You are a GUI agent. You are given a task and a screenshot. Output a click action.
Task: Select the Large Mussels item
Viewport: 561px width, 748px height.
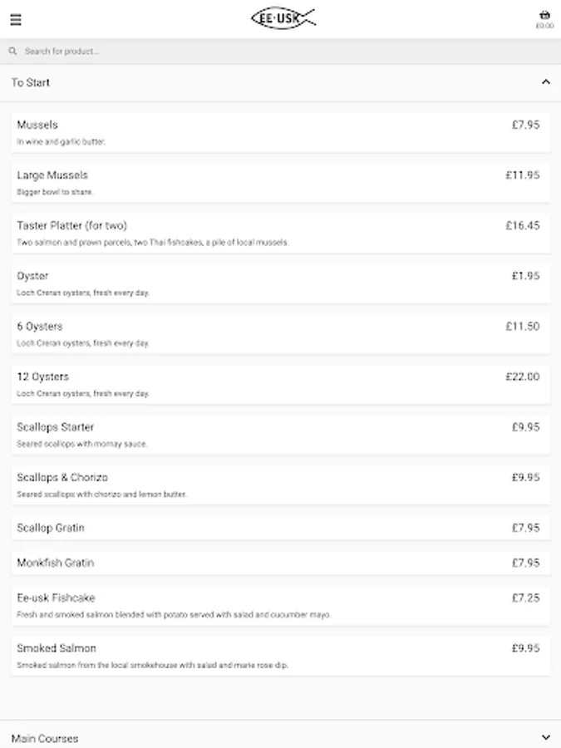click(280, 183)
